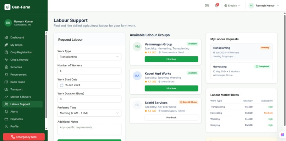Click the Completed status badge

point(263,66)
